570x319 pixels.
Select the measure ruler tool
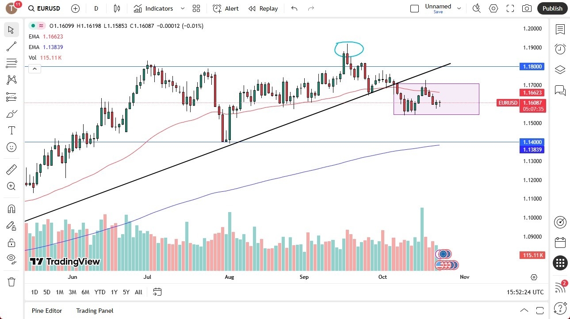tap(11, 169)
